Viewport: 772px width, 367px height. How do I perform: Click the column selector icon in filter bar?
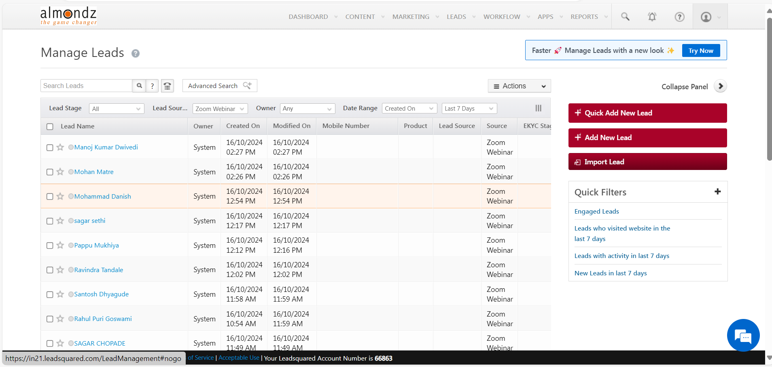pos(538,108)
